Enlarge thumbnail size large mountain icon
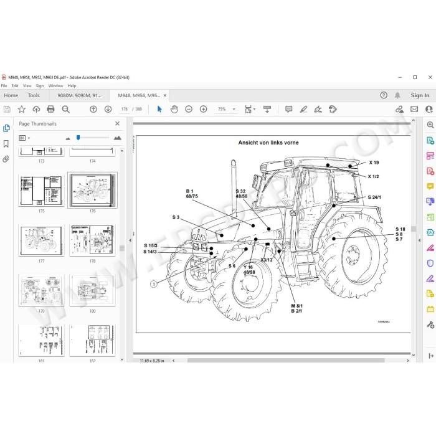436x436 pixels. tap(117, 138)
